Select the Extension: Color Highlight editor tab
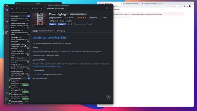Image resolution: width=197 pixels, height=111 pixels. click(55, 8)
